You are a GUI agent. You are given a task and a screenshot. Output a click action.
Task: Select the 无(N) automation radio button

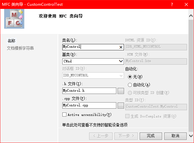(130, 77)
